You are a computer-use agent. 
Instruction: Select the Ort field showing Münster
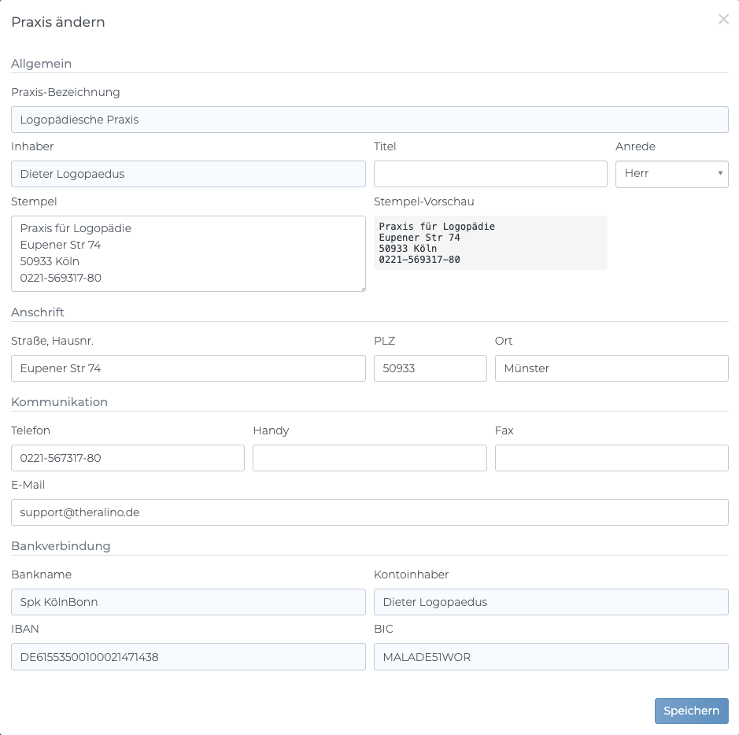611,368
